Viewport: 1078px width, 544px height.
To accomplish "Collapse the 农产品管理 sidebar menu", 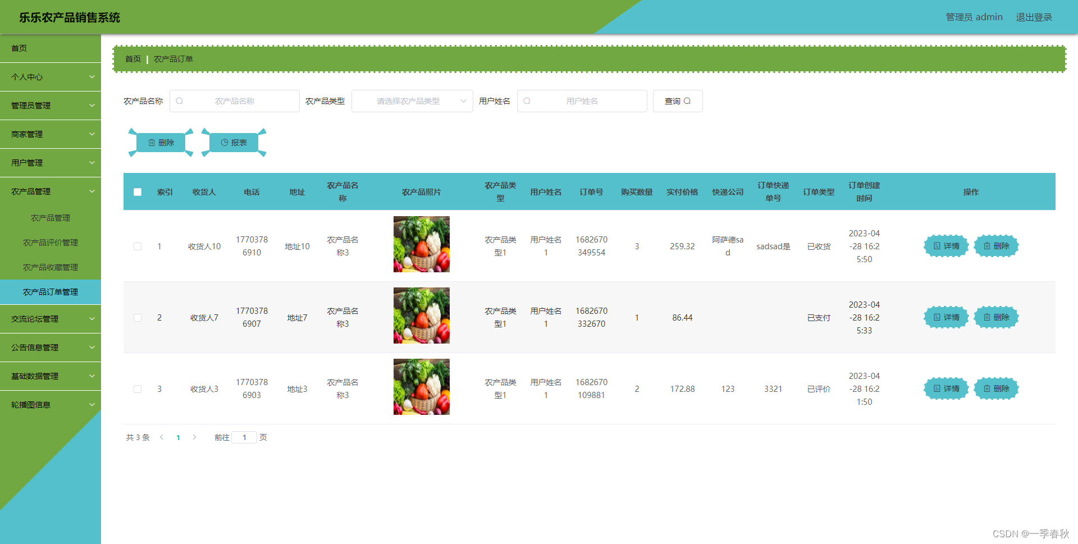I will pyautogui.click(x=51, y=191).
